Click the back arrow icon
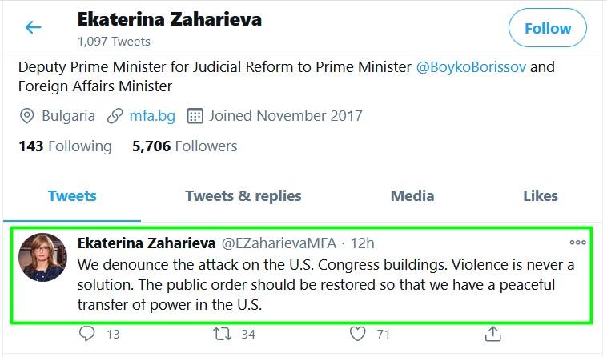 (x=33, y=27)
